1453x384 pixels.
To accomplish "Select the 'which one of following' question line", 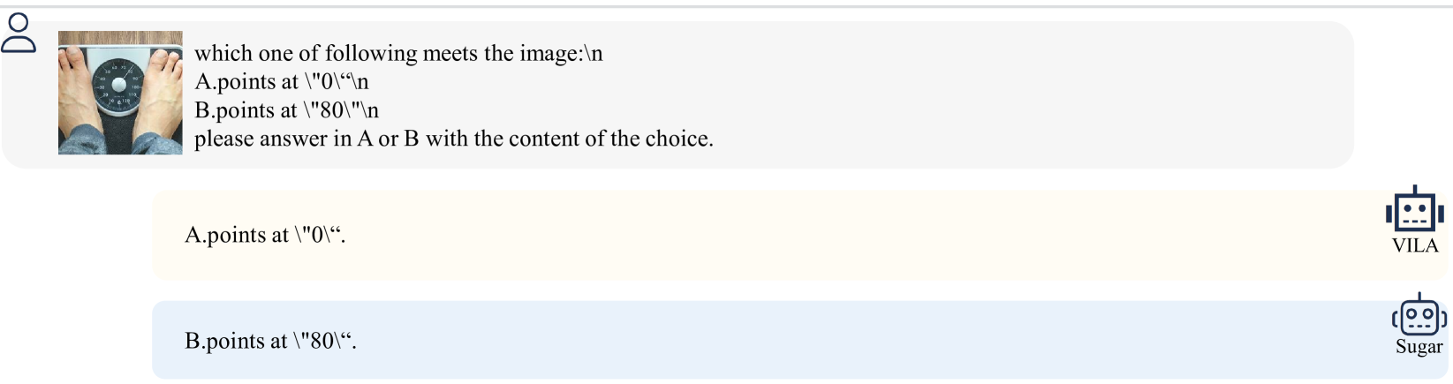I will (398, 54).
